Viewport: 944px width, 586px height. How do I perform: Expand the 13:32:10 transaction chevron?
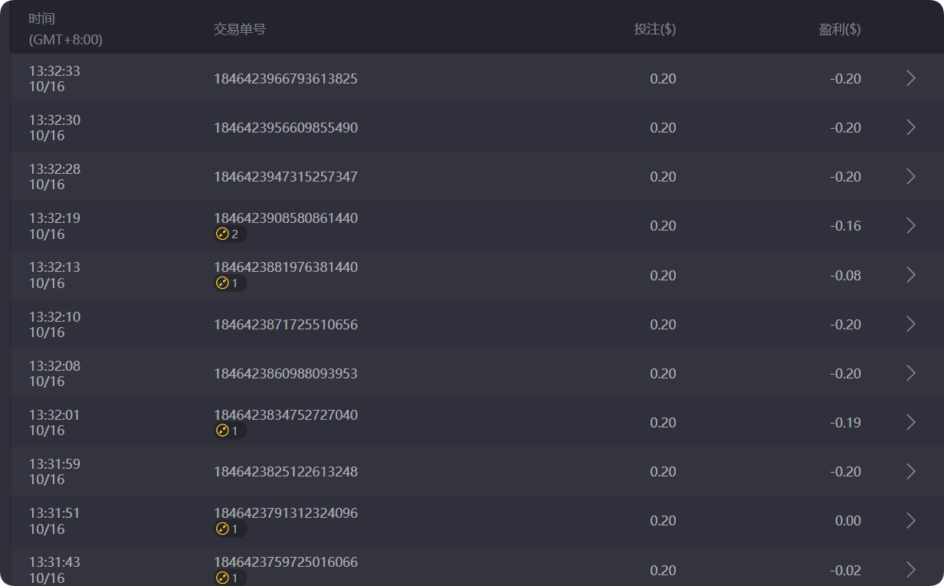point(910,324)
